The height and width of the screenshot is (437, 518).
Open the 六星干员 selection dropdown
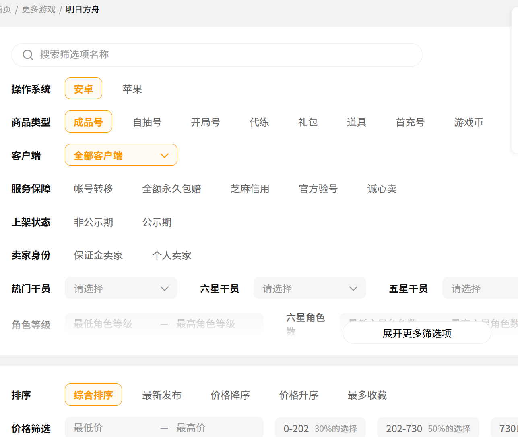[310, 289]
